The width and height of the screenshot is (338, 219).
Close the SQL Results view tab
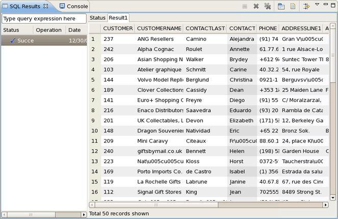click(x=46, y=6)
